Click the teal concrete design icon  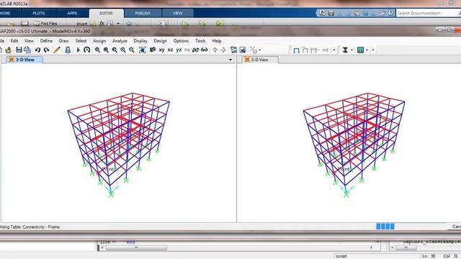point(360,50)
